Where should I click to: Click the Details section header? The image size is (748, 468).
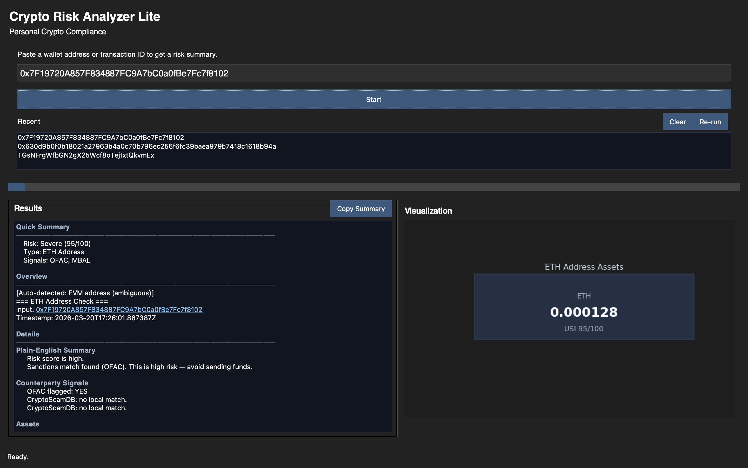(x=28, y=334)
